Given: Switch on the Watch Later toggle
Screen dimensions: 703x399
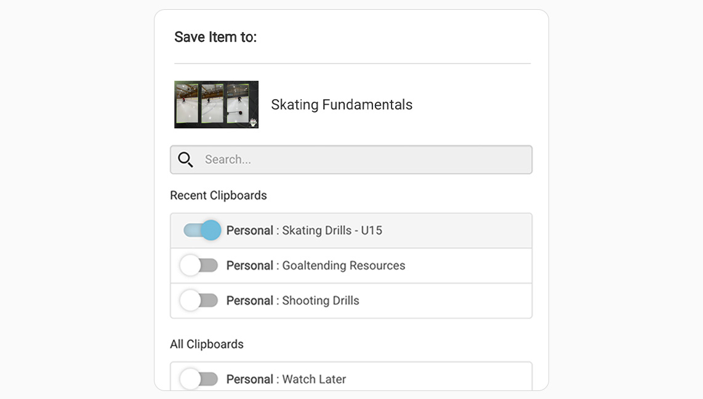Looking at the screenshot, I should 199,379.
